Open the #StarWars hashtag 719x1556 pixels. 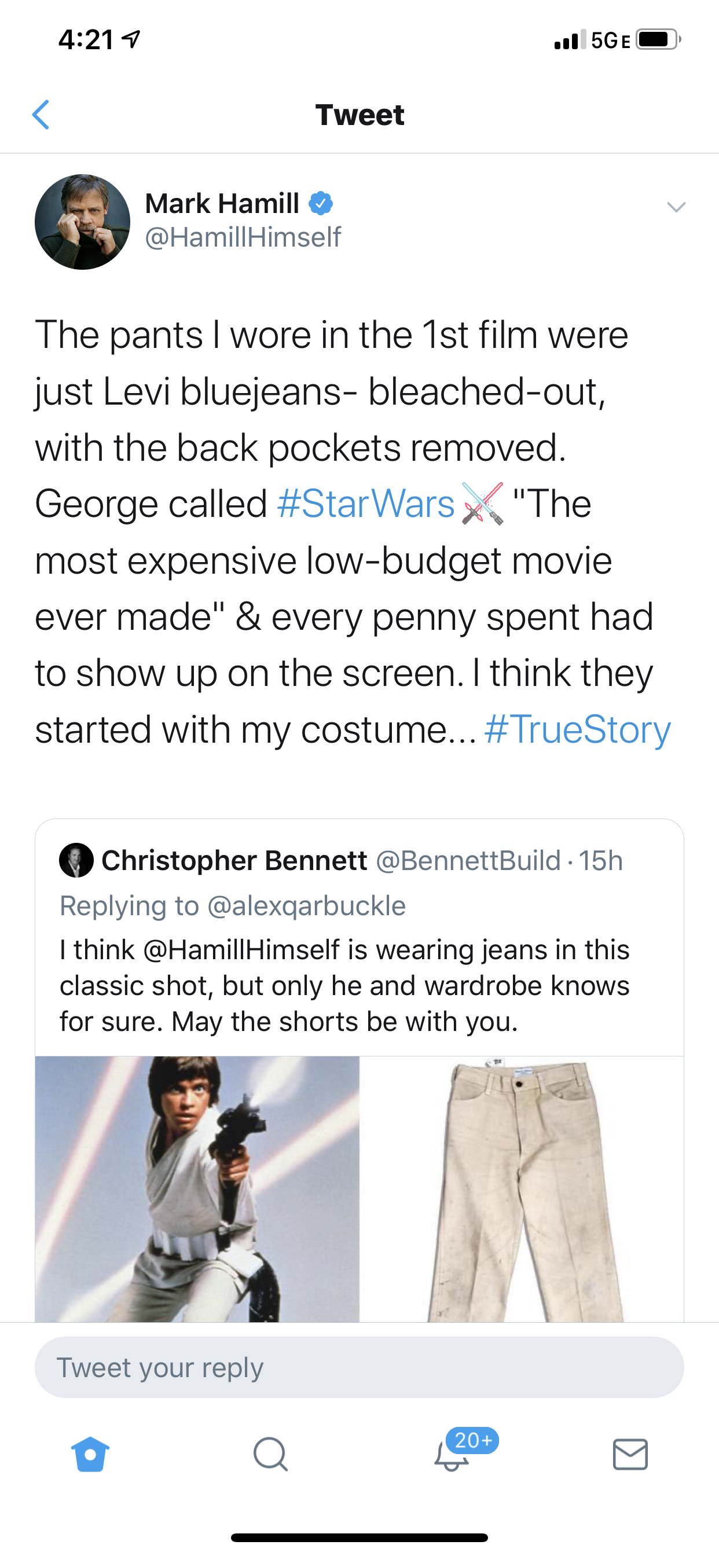365,503
